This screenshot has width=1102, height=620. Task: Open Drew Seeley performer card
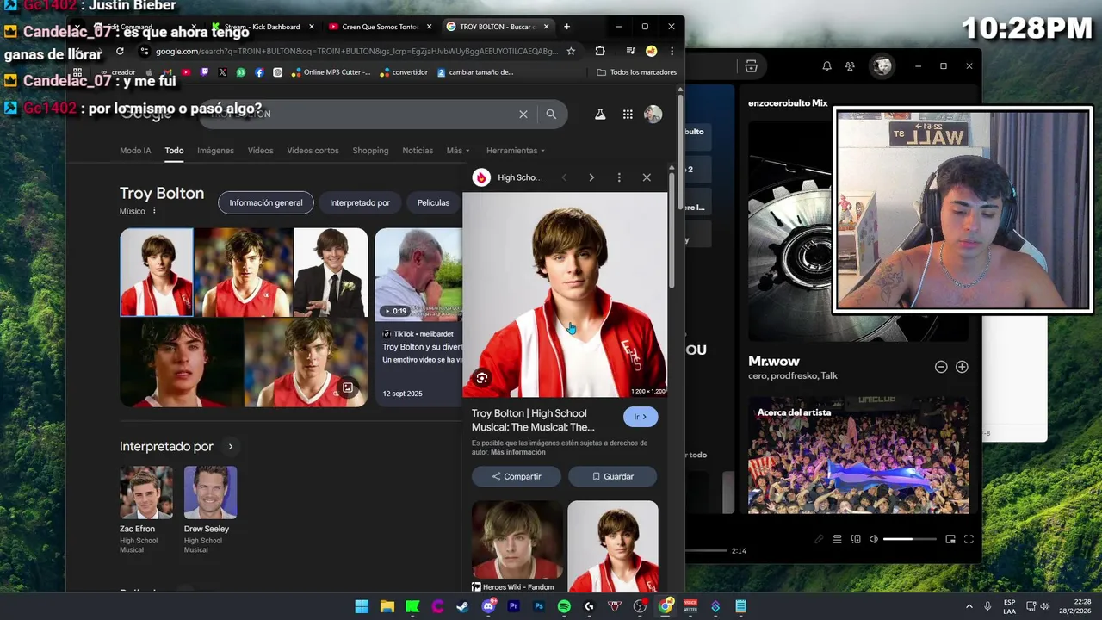(209, 510)
